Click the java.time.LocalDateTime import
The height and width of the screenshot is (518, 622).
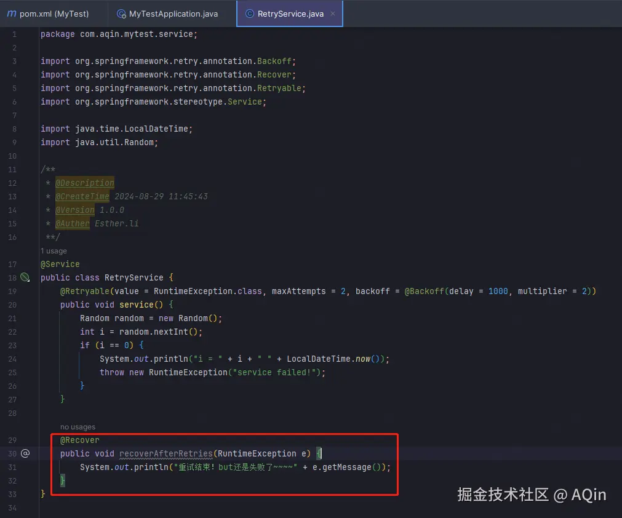(132, 129)
